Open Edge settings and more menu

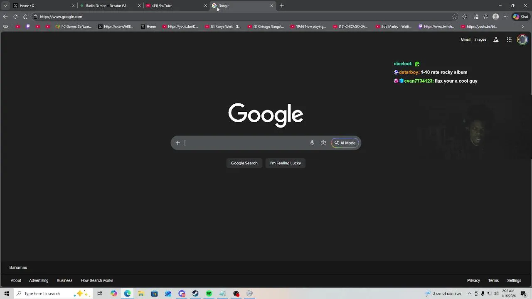[x=505, y=17]
